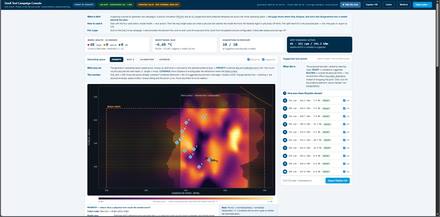Viewport: 440px width, 217px height.
Task: Click the RANKING VALID status badge
Action: point(159,5)
